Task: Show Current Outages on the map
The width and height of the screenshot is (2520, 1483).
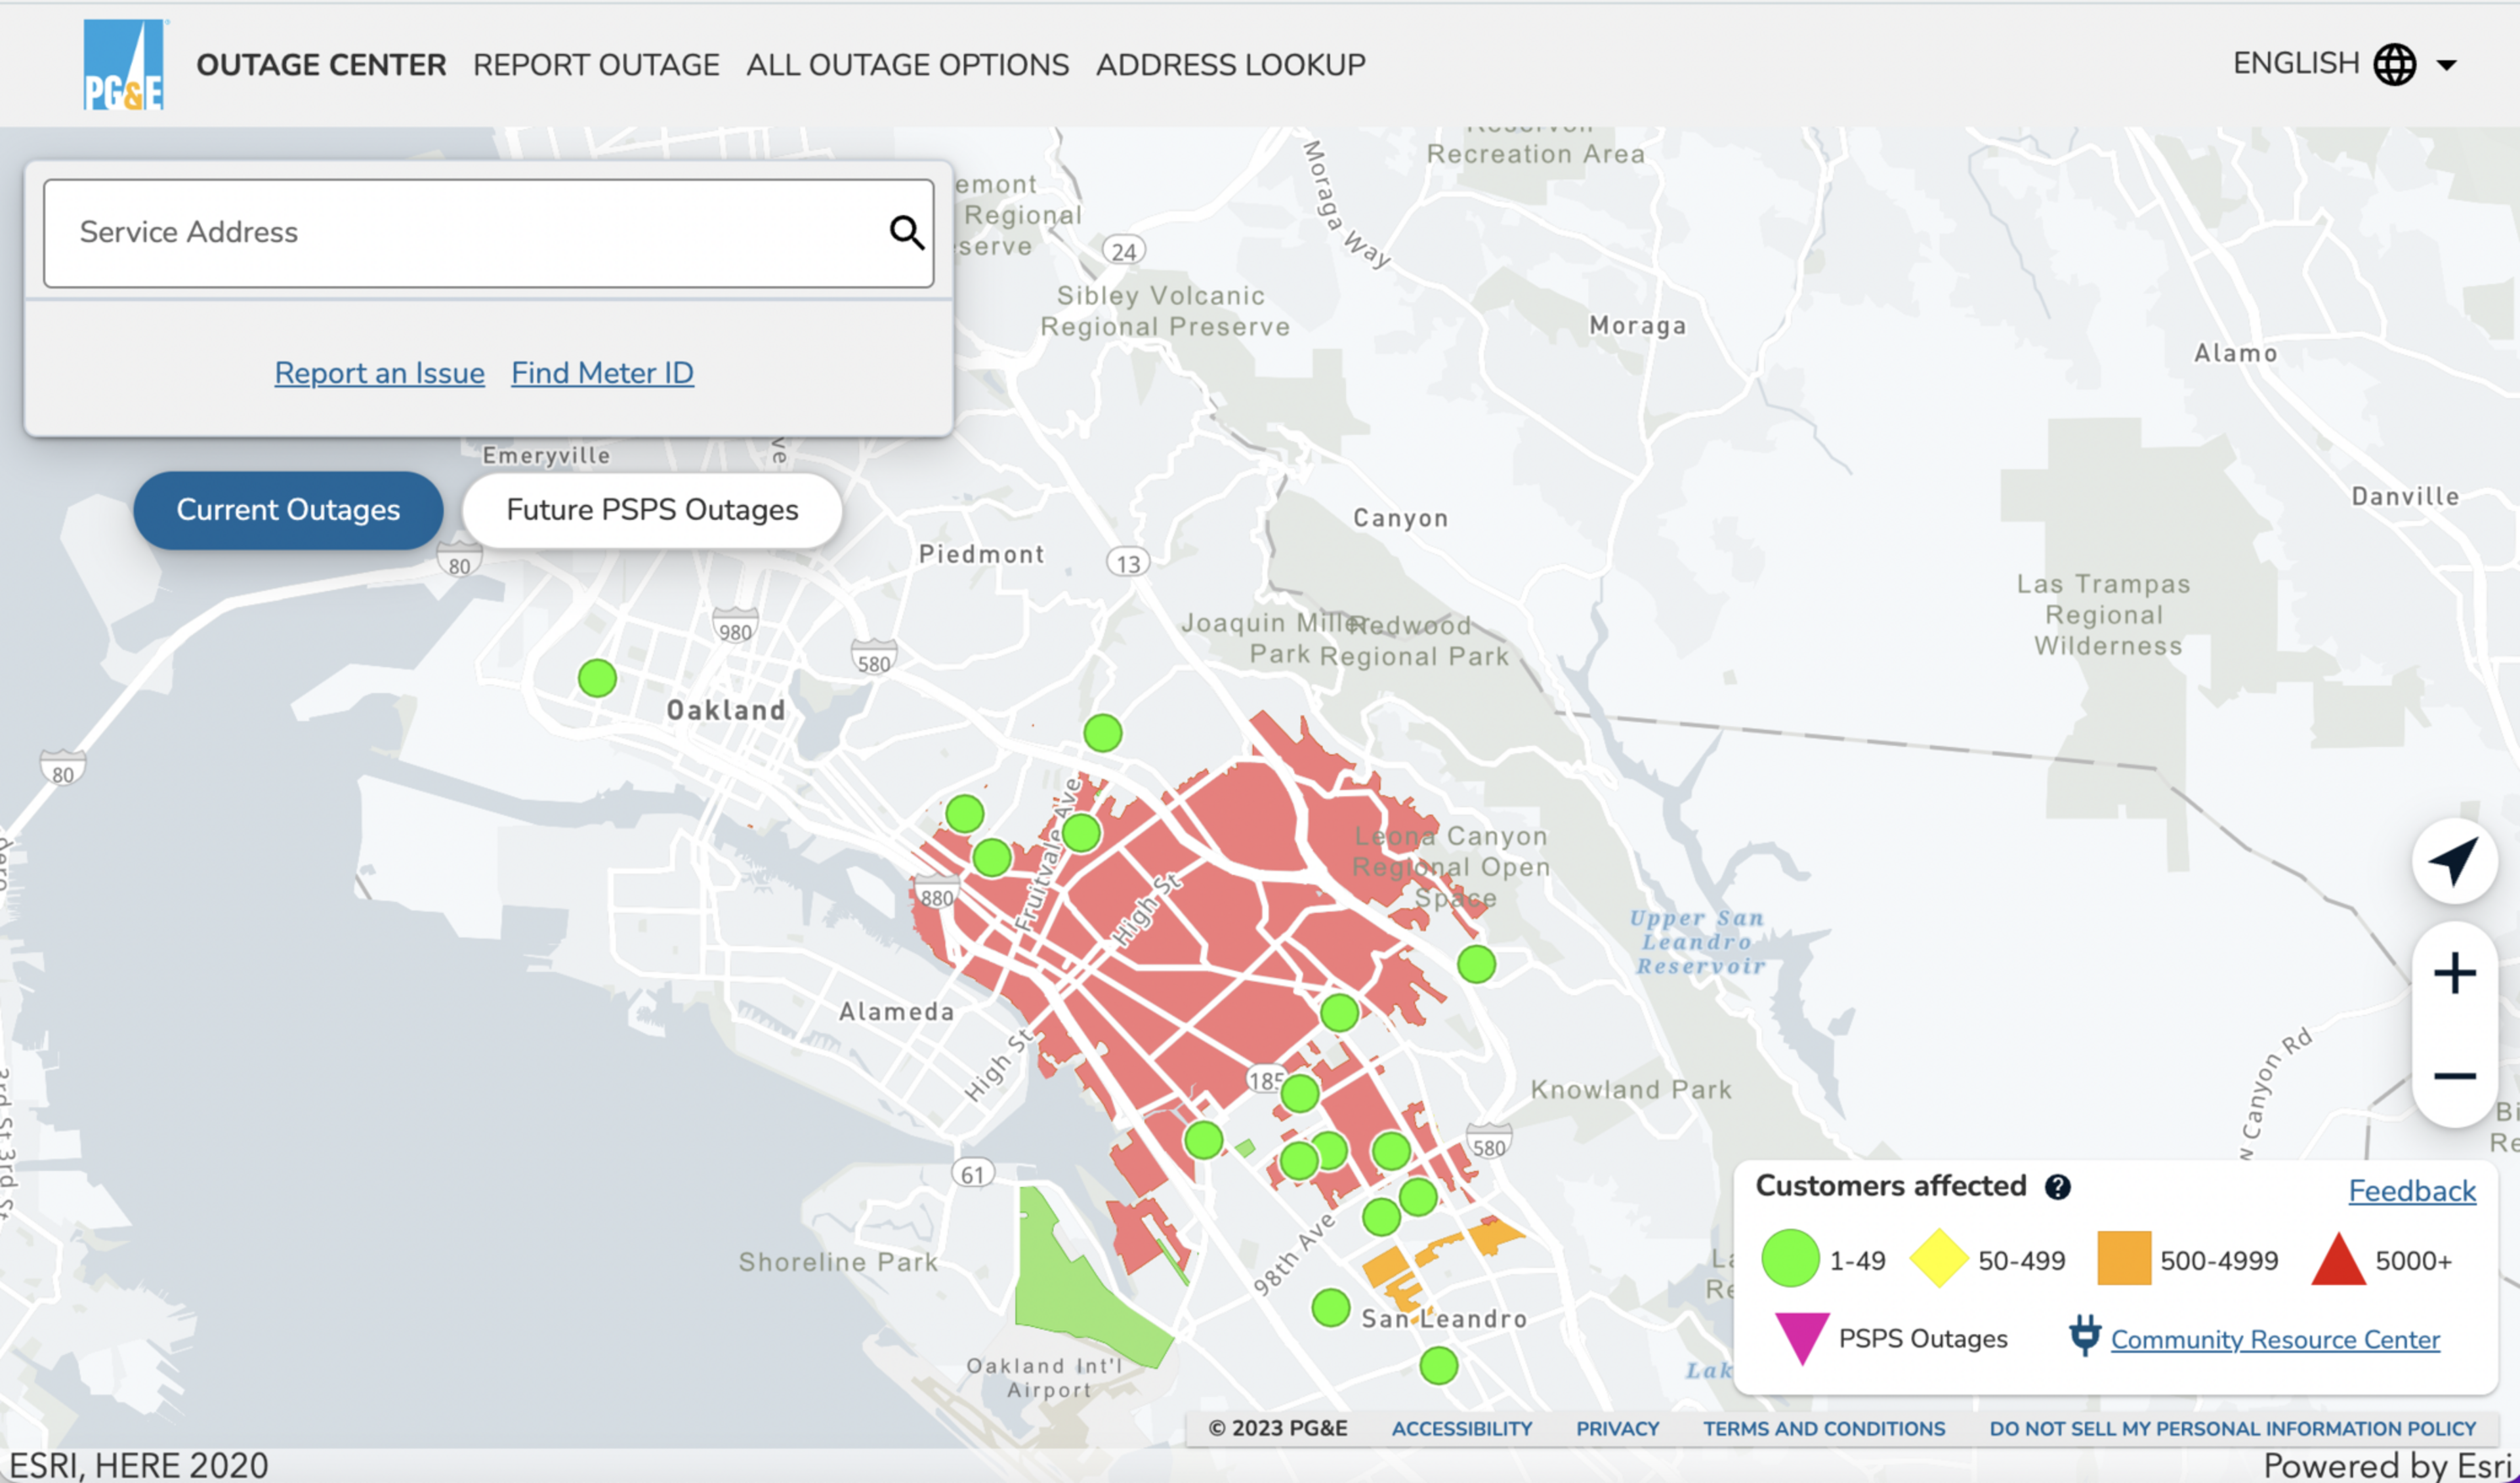Action: pos(288,510)
